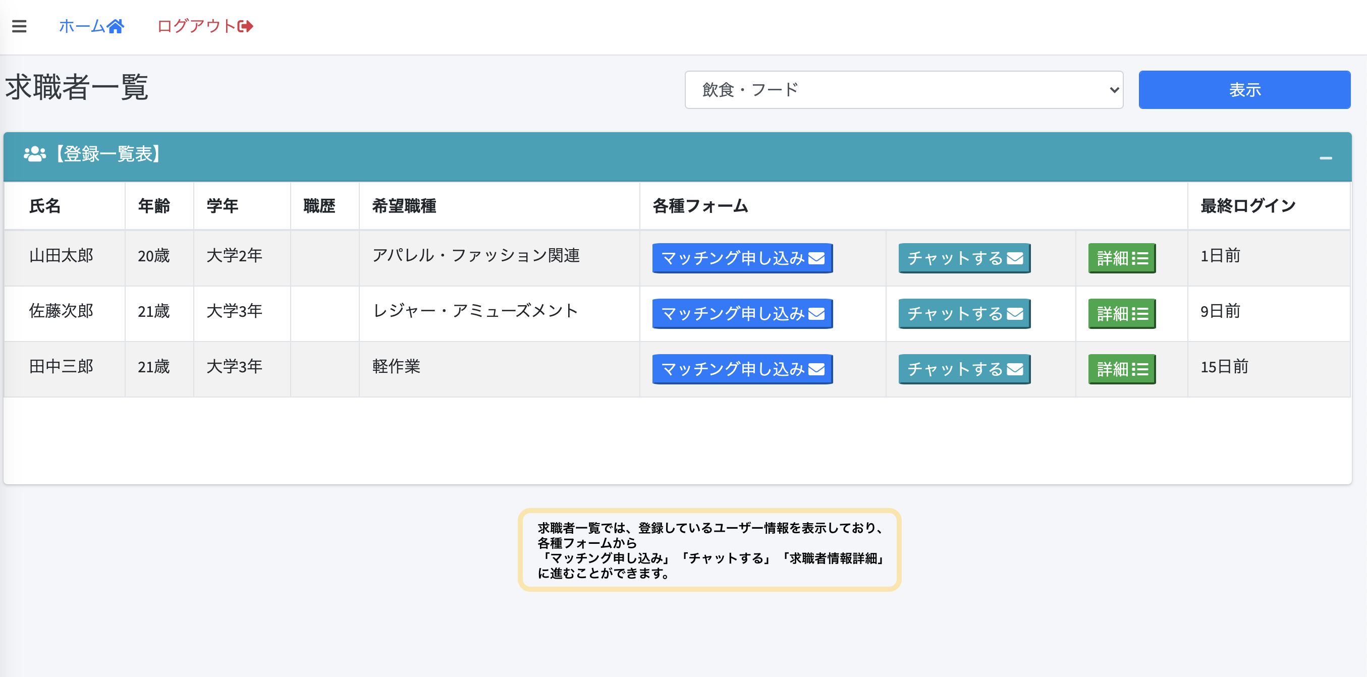
Task: Click the 氏名 column header
Action: coord(45,206)
